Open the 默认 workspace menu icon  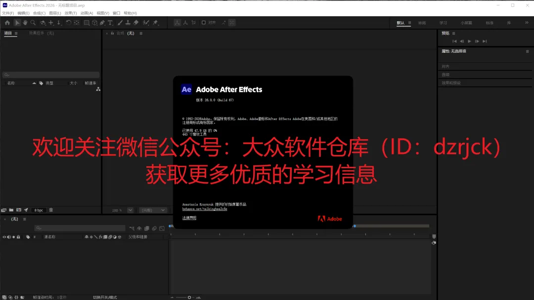410,23
